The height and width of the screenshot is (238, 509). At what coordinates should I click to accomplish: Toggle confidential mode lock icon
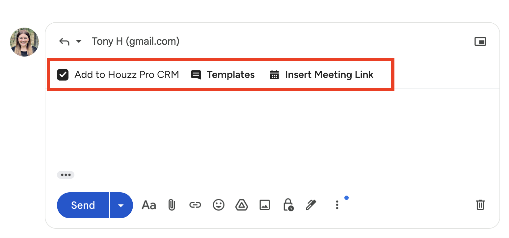click(288, 205)
